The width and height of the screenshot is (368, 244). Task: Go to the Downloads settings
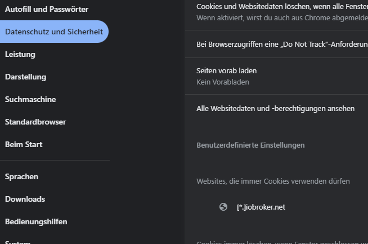coord(25,199)
